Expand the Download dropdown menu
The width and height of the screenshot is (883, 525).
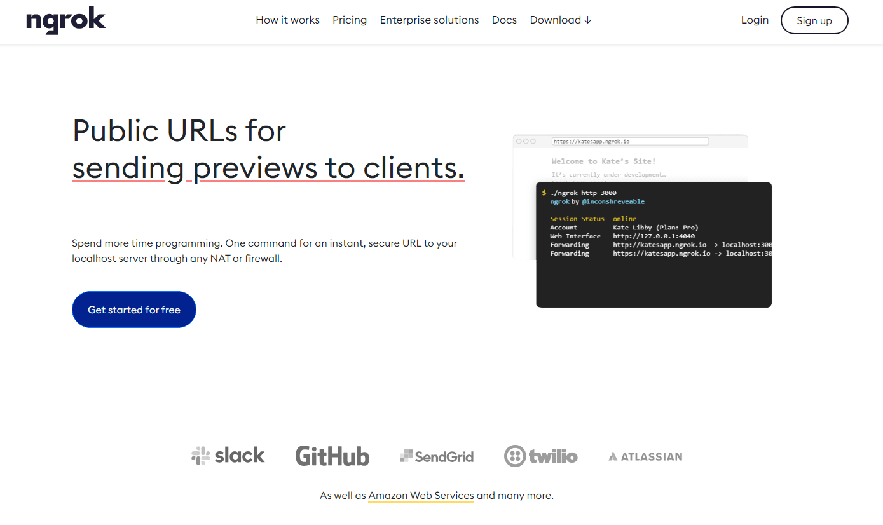[x=560, y=20]
